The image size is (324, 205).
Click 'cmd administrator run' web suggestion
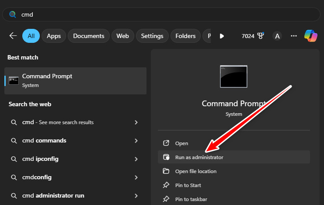pyautogui.click(x=53, y=195)
